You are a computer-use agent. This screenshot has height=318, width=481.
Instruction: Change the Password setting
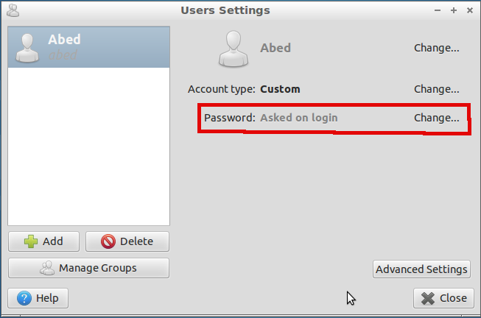click(436, 118)
